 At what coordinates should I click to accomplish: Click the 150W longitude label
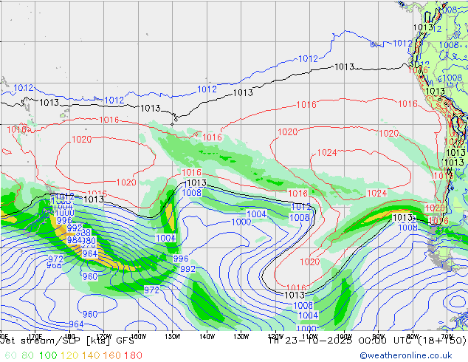[173, 337]
